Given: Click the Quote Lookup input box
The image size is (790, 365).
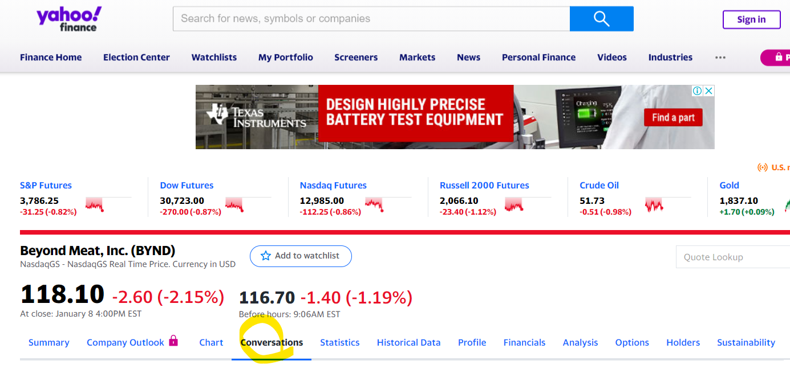Looking at the screenshot, I should click(x=732, y=257).
